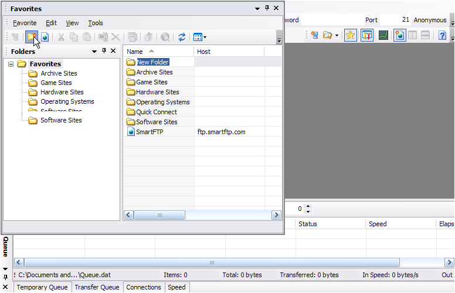Image resolution: width=455 pixels, height=293 pixels.
Task: Sort by the Name column header
Action: click(x=158, y=52)
